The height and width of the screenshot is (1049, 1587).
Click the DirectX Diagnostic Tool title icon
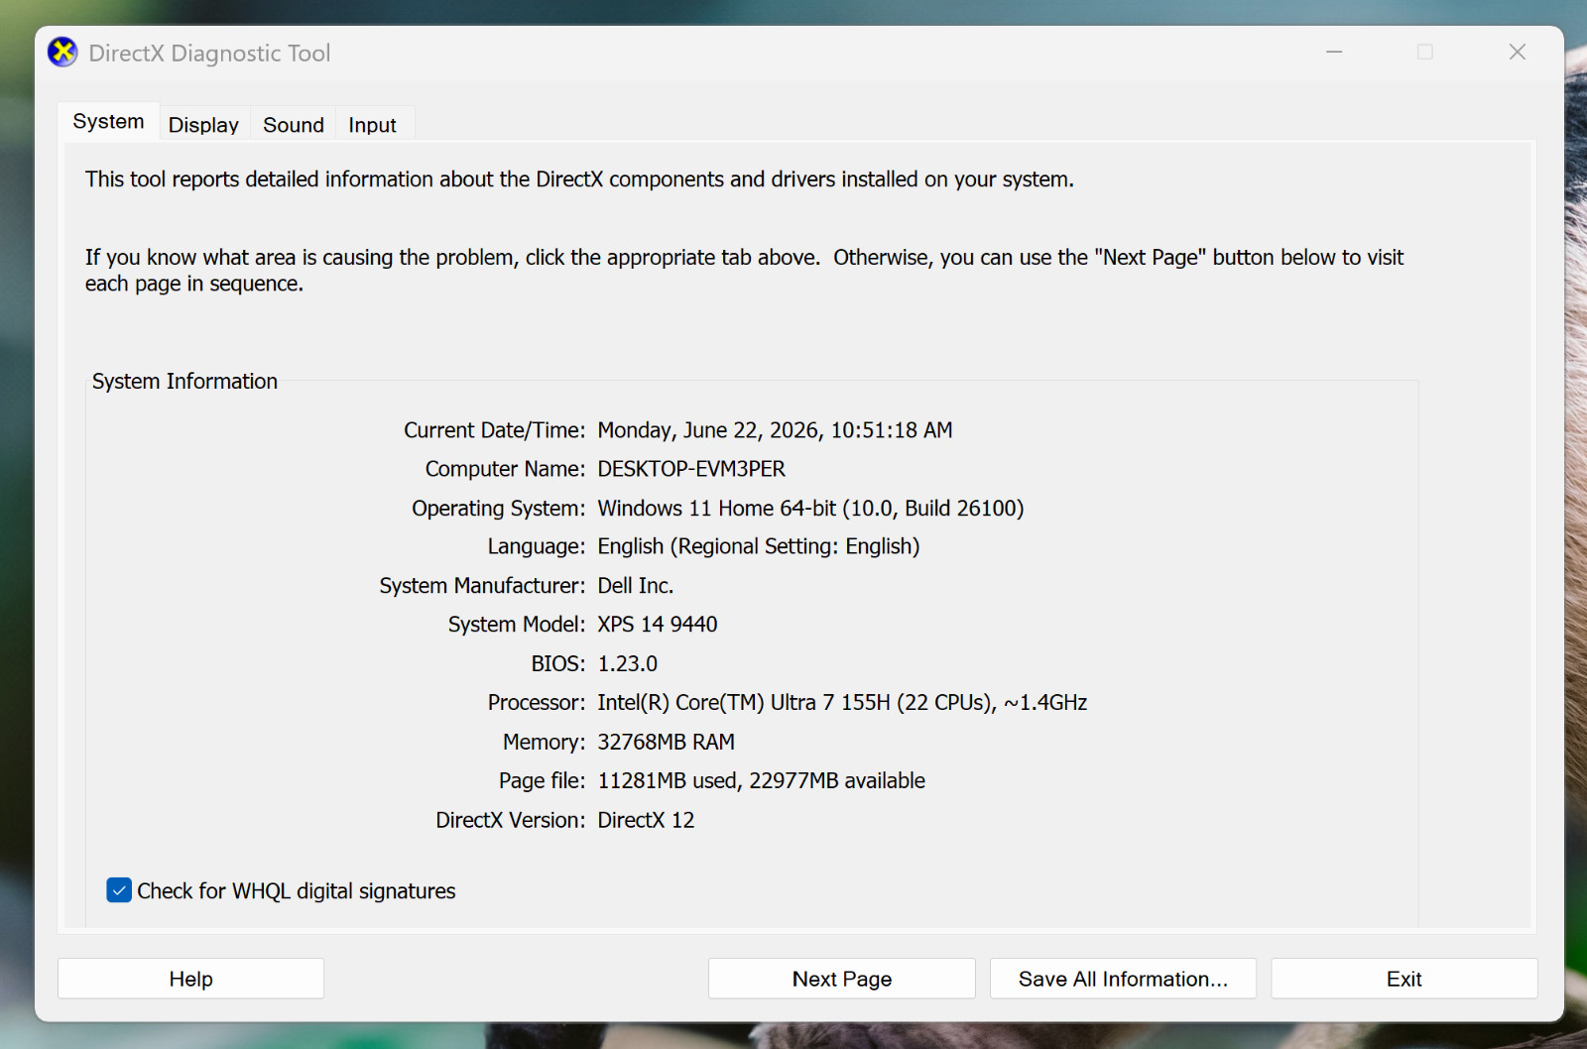tap(62, 53)
